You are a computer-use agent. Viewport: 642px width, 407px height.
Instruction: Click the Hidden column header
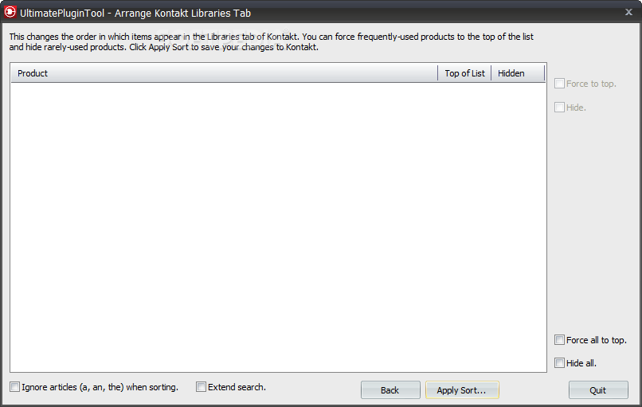pos(518,73)
